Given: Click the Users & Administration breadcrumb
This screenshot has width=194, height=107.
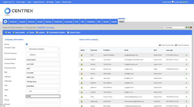Looking at the screenshot, I should point(13,28).
